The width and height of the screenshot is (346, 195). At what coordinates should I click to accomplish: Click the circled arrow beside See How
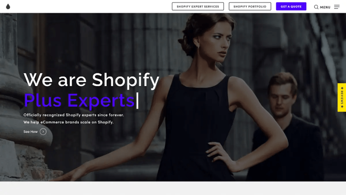tap(43, 132)
